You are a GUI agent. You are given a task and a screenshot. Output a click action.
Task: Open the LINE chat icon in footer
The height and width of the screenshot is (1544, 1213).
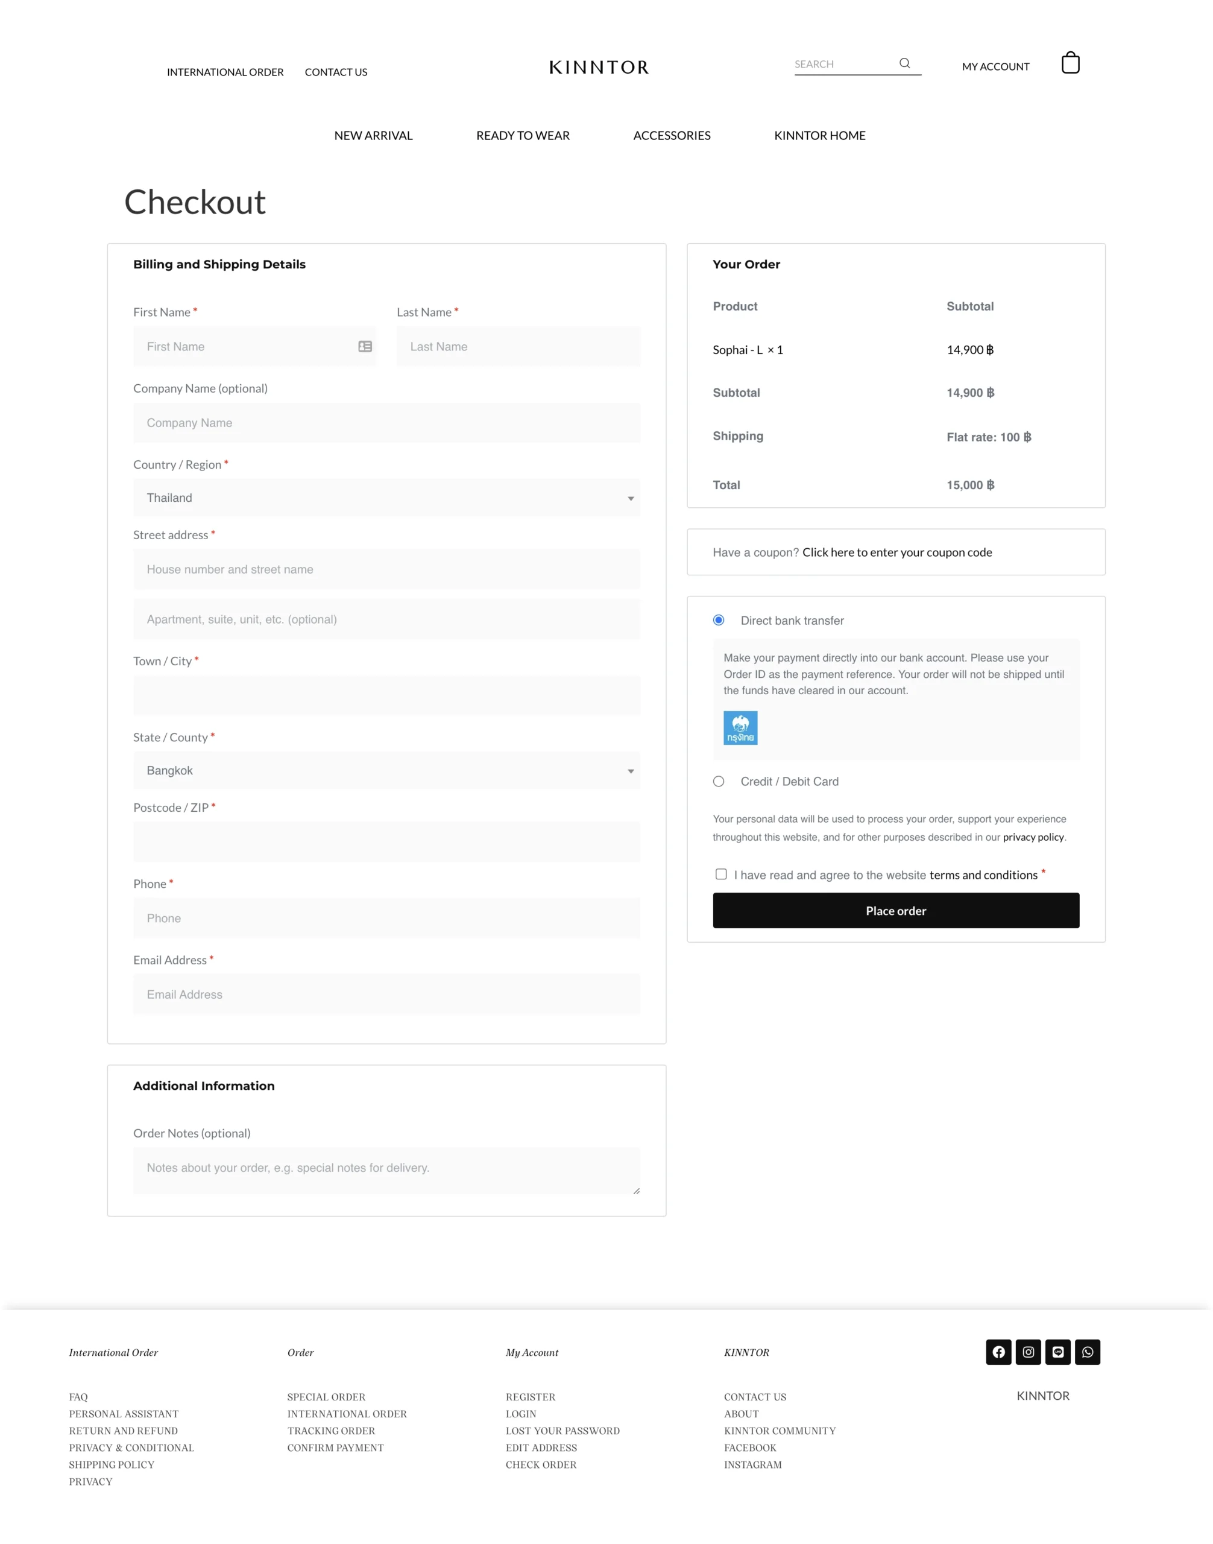pyautogui.click(x=1057, y=1352)
